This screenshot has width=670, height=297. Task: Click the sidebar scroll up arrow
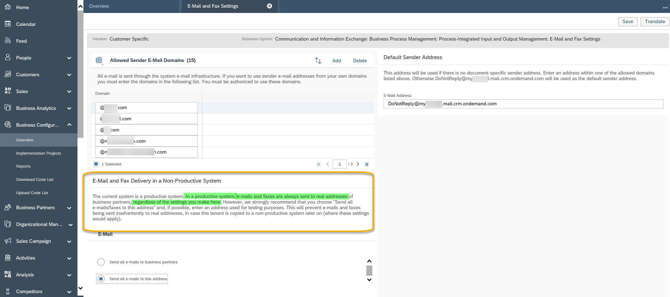80,6
